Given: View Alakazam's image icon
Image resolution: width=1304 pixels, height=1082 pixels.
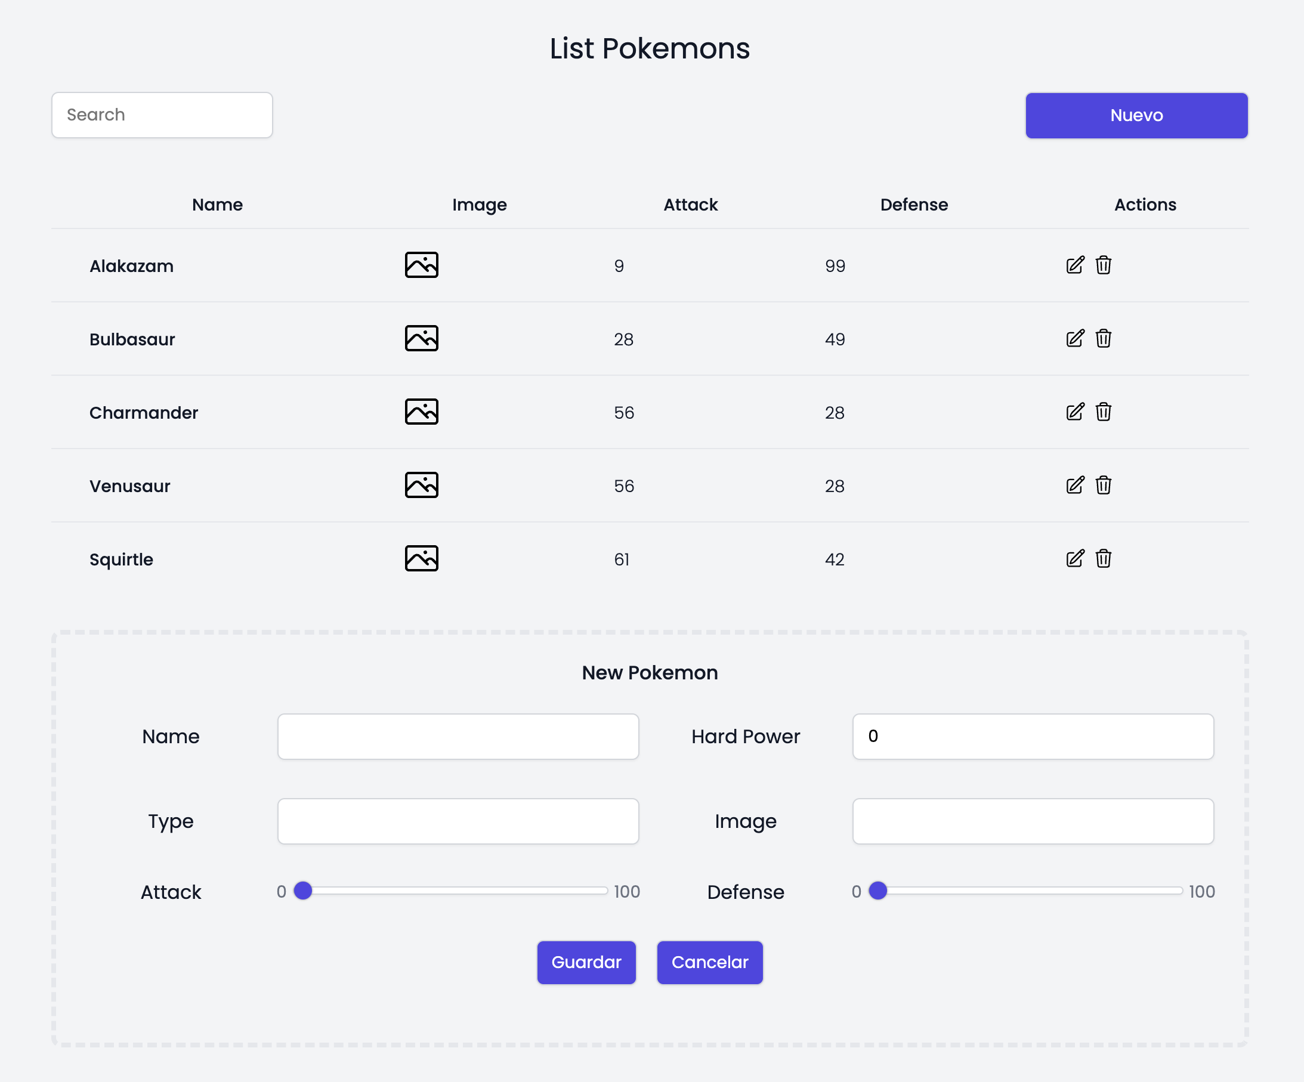Looking at the screenshot, I should (x=421, y=265).
